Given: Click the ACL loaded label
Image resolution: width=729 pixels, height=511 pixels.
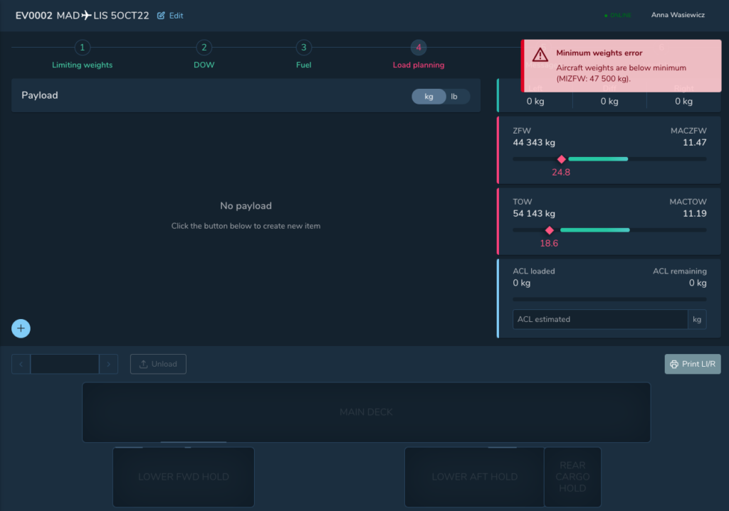Looking at the screenshot, I should [x=534, y=271].
